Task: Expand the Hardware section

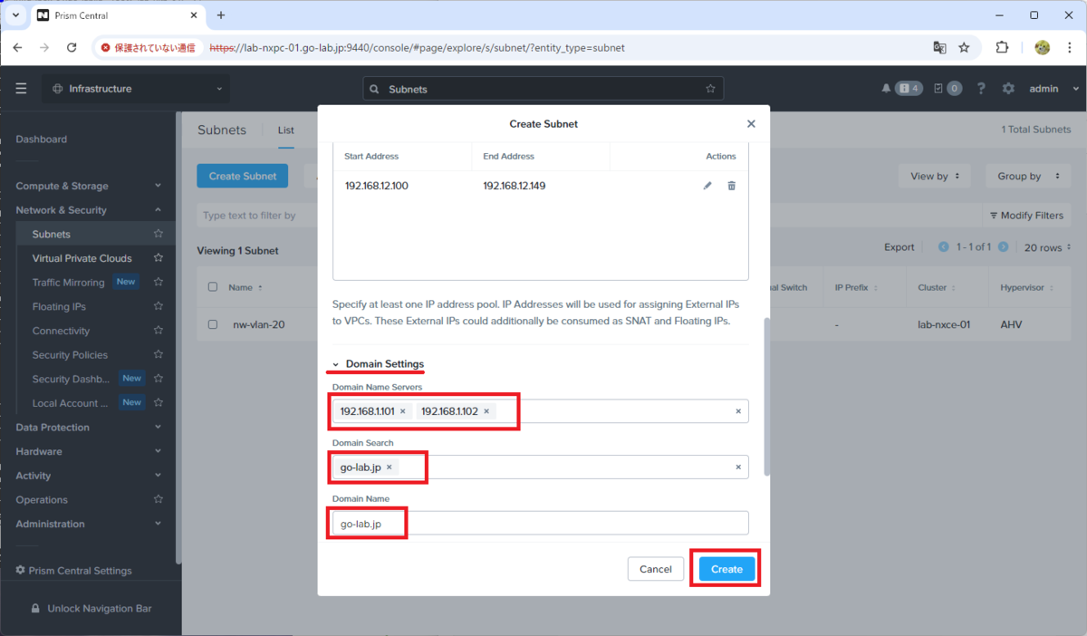Action: click(89, 451)
